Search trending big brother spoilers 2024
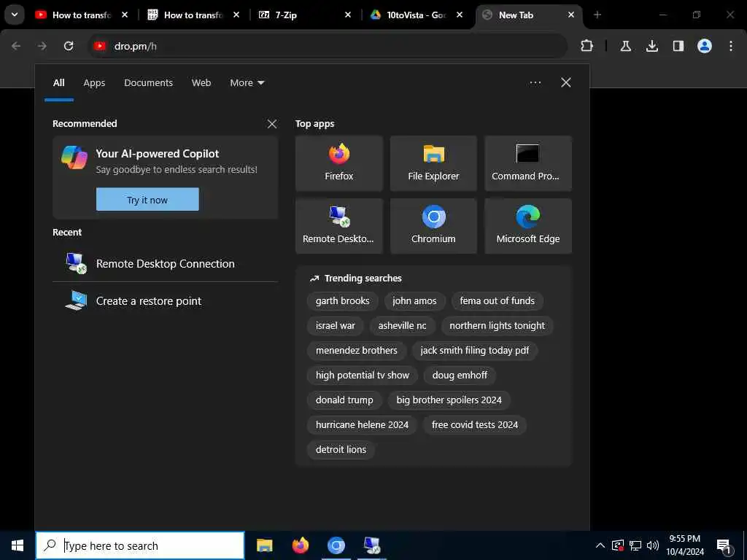 point(449,400)
